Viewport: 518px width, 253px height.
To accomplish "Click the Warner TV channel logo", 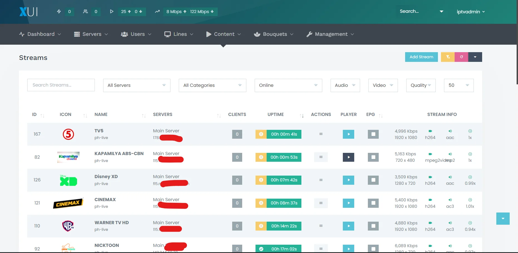I will [x=68, y=226].
